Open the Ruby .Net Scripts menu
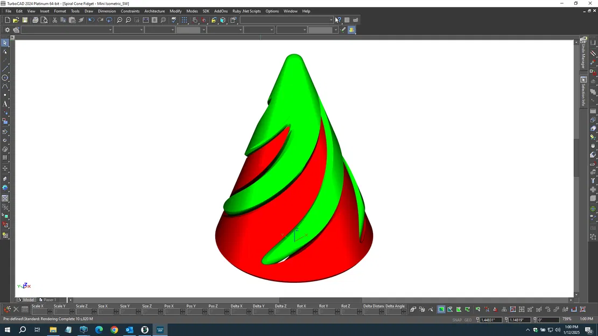This screenshot has width=598, height=336. tap(247, 11)
